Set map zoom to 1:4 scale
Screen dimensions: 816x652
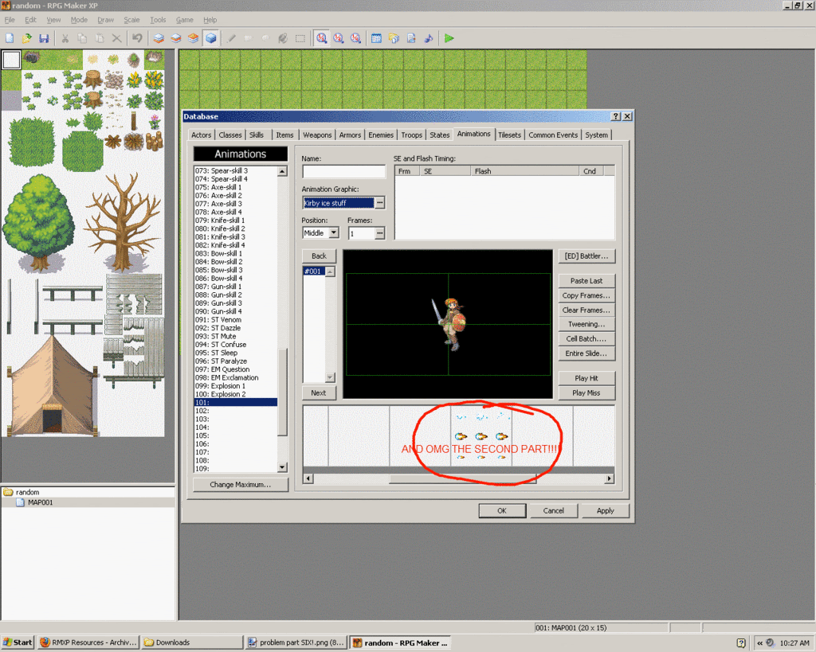click(x=355, y=38)
